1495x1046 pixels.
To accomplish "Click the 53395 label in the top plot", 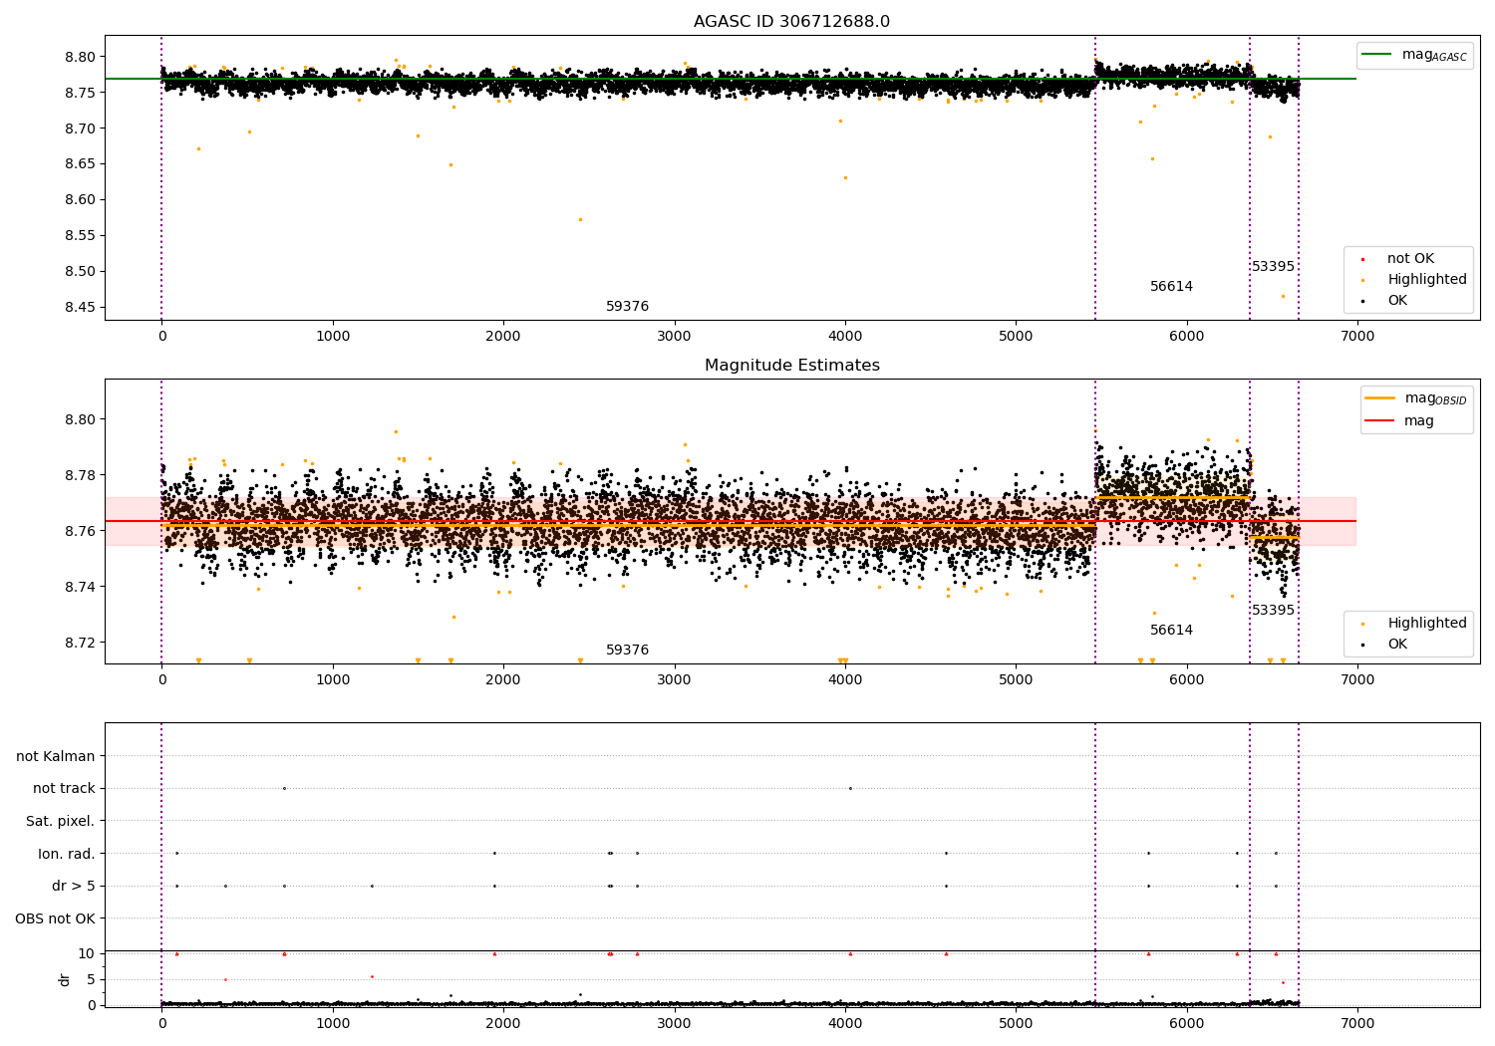I will (x=1273, y=267).
